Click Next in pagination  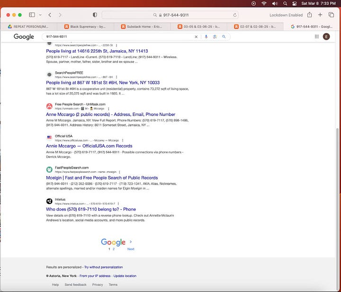point(131,249)
